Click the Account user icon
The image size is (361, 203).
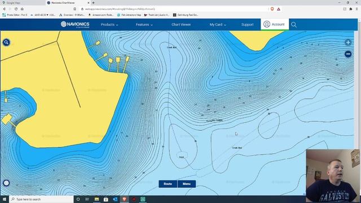(x=267, y=24)
